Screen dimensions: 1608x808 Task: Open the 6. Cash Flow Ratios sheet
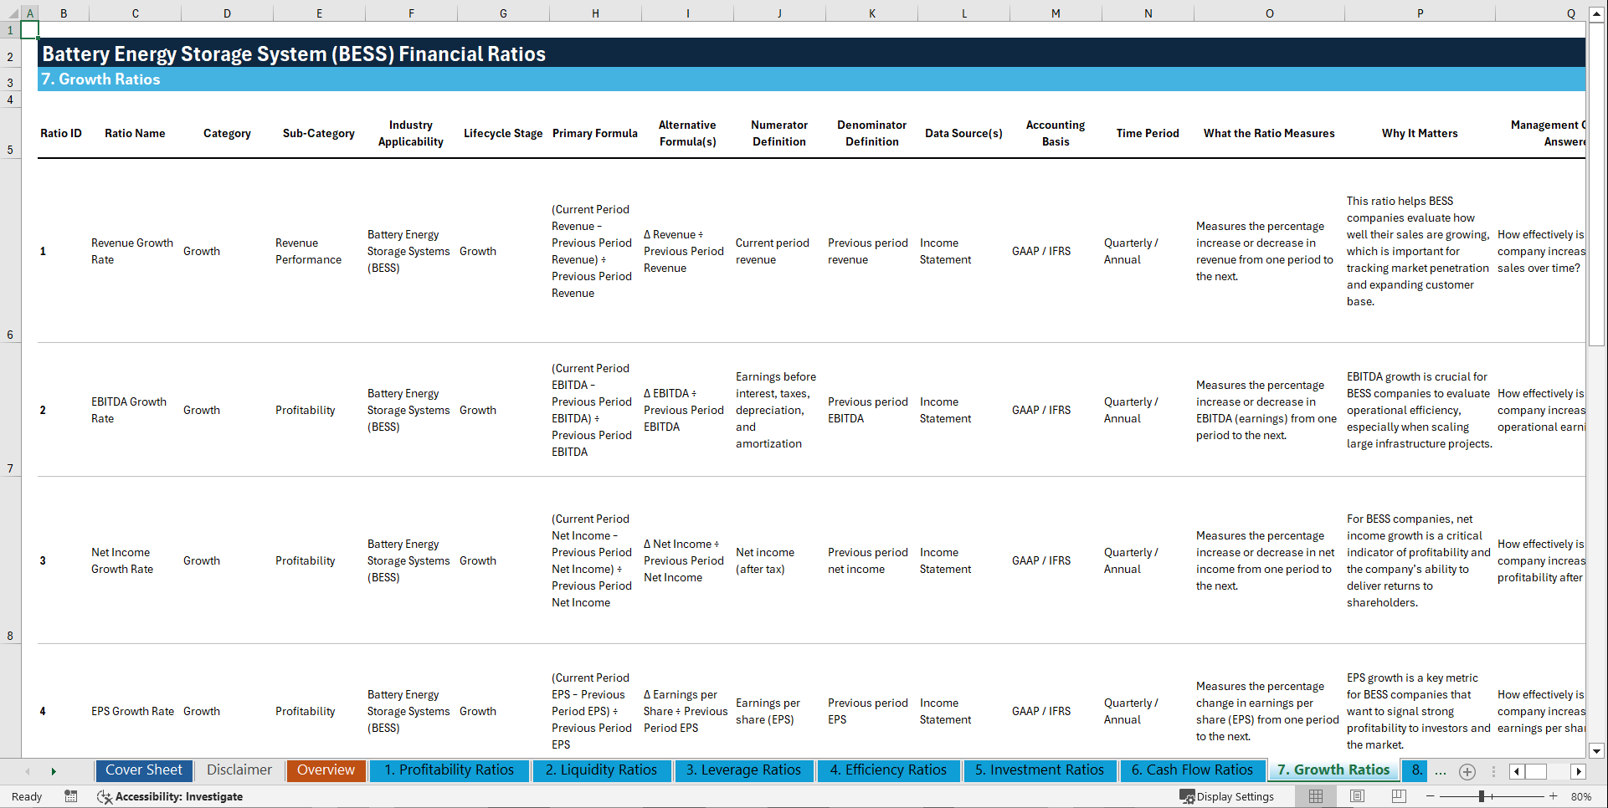(1192, 770)
